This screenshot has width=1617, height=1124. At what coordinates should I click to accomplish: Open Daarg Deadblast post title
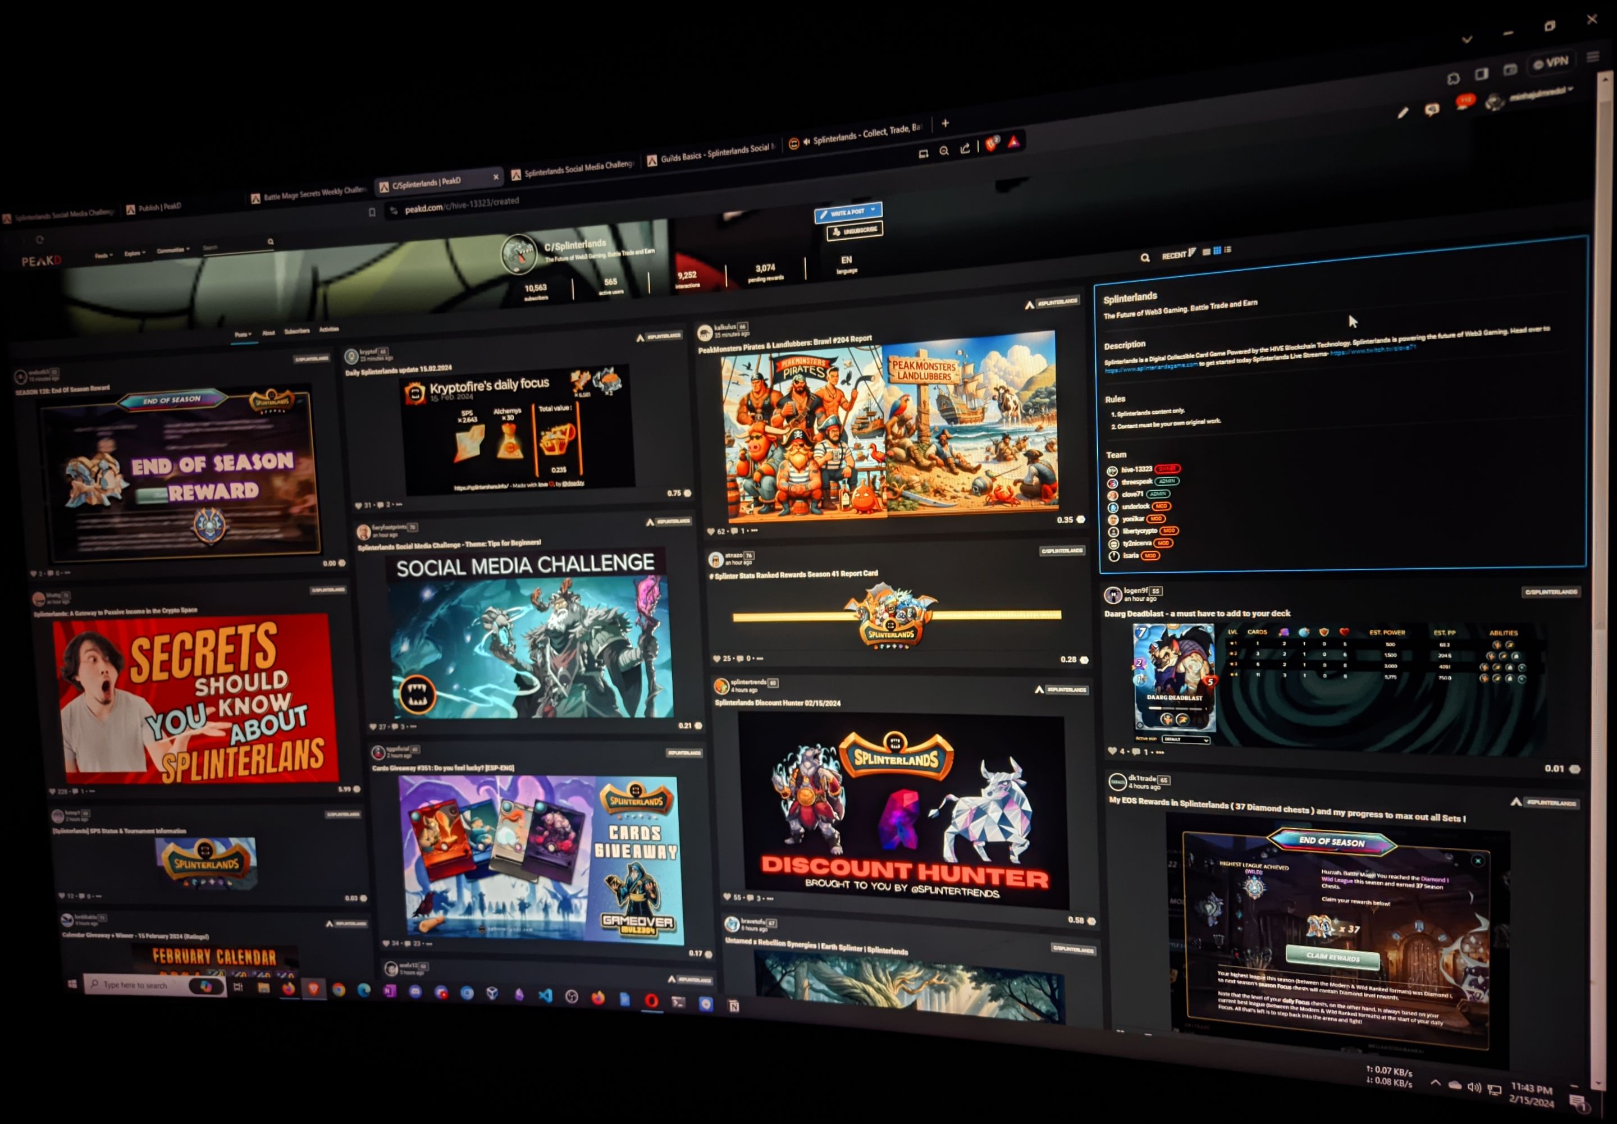tap(1196, 614)
